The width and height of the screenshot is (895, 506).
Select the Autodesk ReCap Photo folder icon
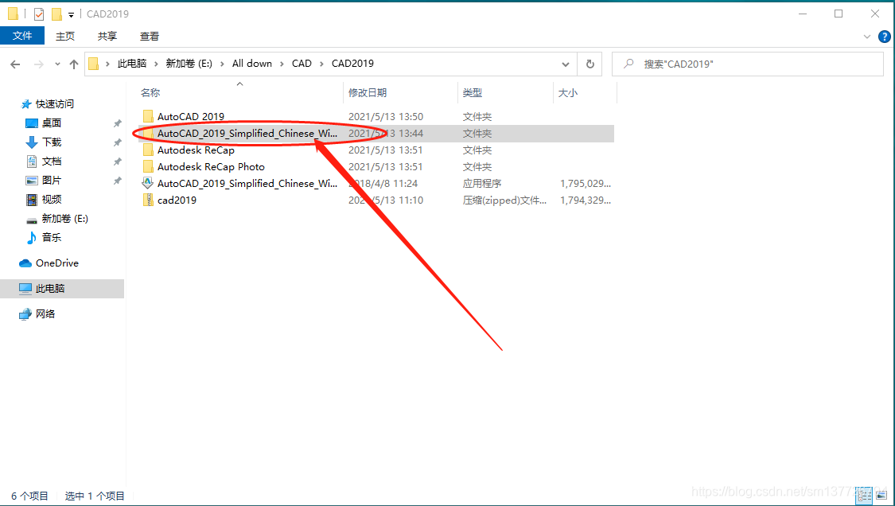148,166
